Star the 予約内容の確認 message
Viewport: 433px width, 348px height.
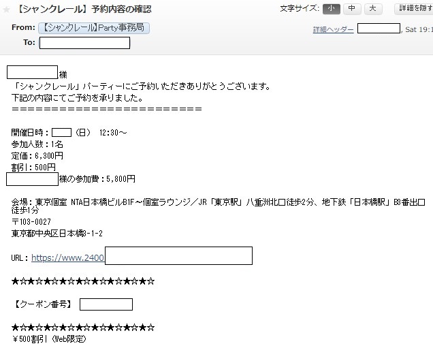tap(7, 10)
